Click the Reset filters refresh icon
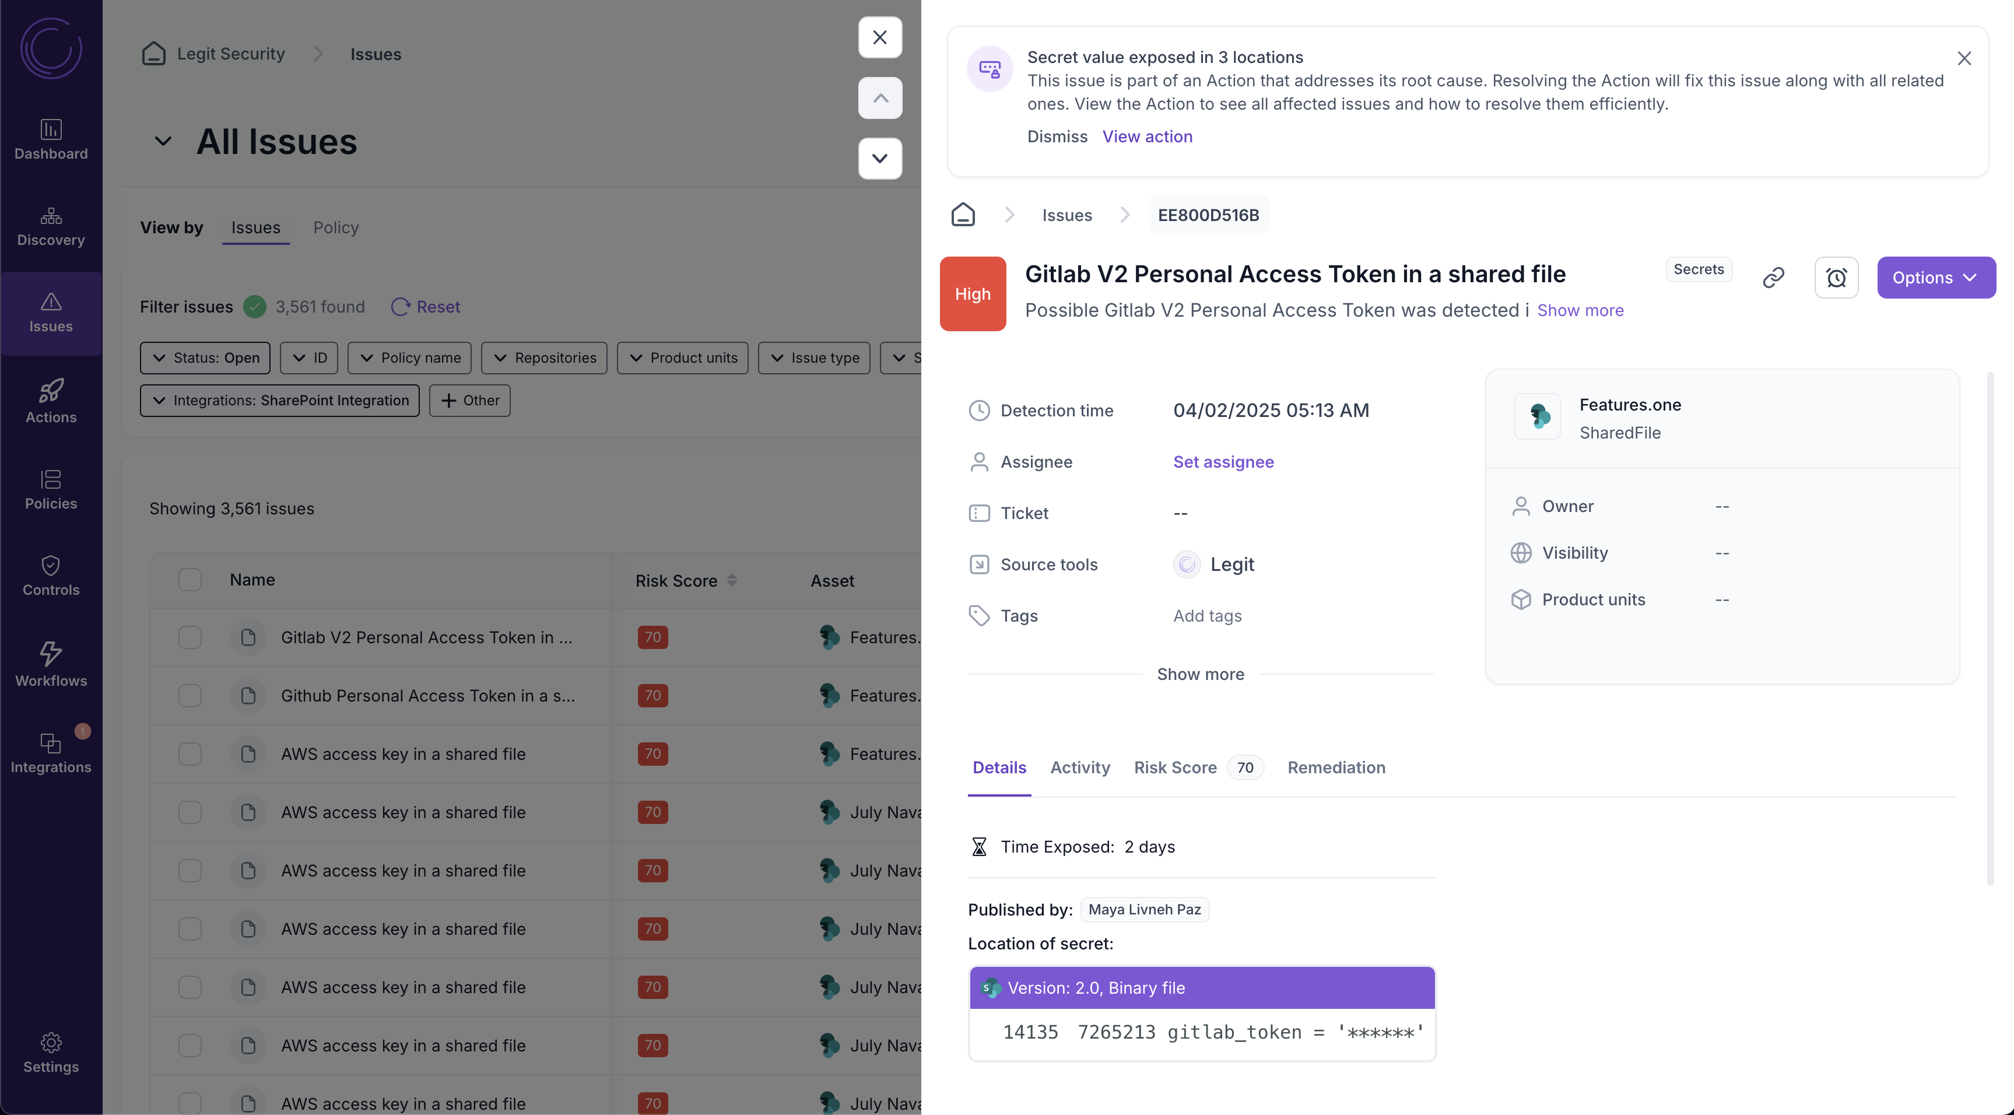 tap(399, 307)
